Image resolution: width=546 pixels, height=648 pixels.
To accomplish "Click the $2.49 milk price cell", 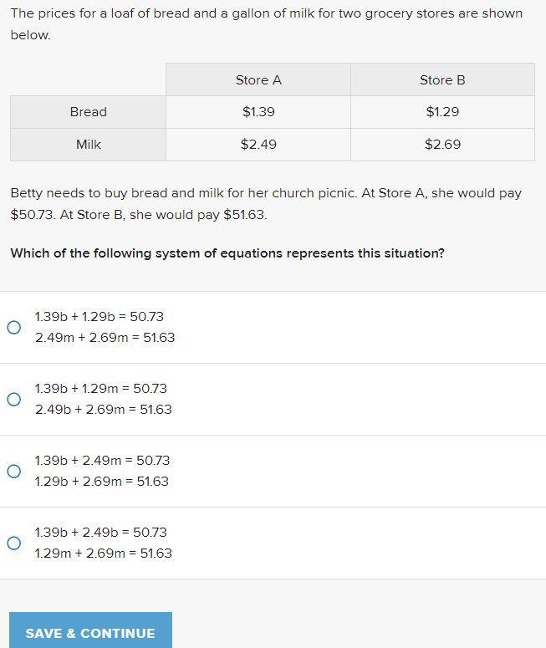I will point(258,145).
